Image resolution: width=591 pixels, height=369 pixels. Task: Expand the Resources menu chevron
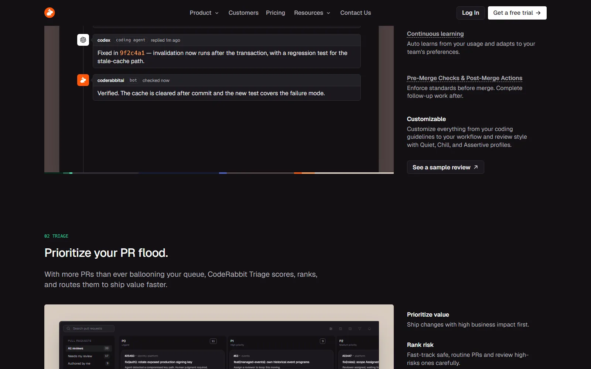[x=328, y=13]
